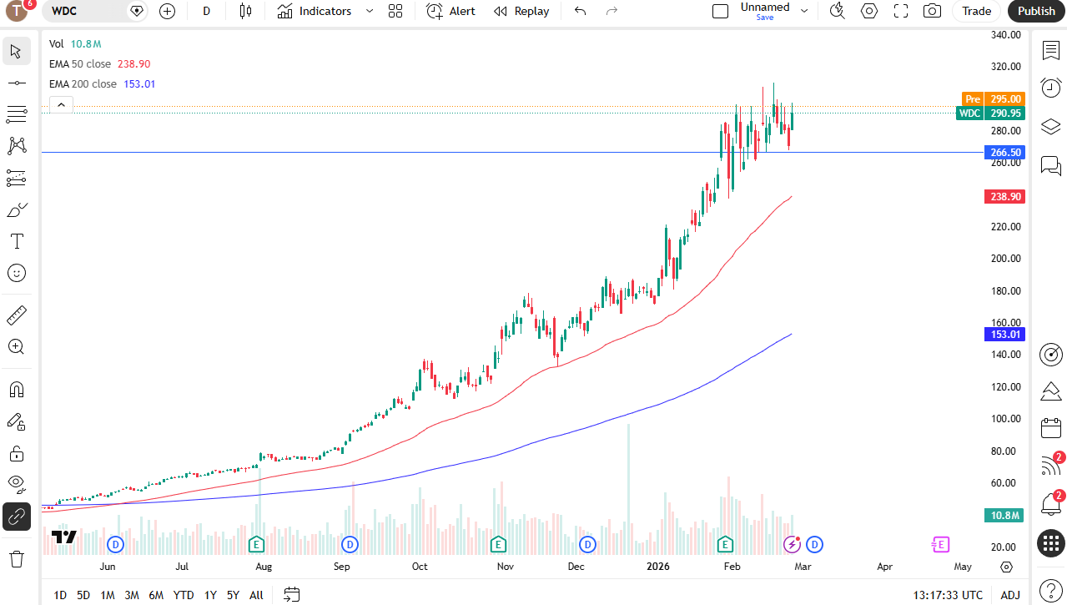This screenshot has width=1067, height=605.
Task: Toggle magnet mode for drawings
Action: click(x=17, y=390)
